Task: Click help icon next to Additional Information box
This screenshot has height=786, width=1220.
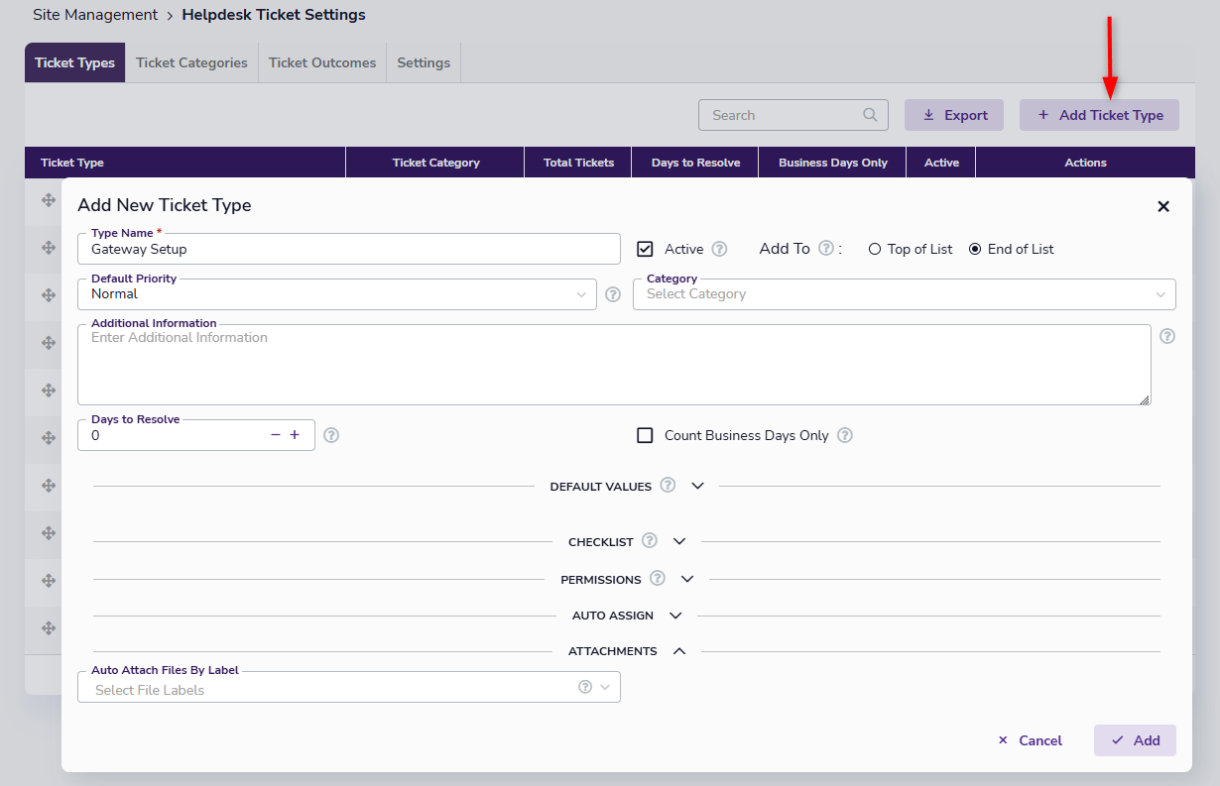Action: (1167, 336)
